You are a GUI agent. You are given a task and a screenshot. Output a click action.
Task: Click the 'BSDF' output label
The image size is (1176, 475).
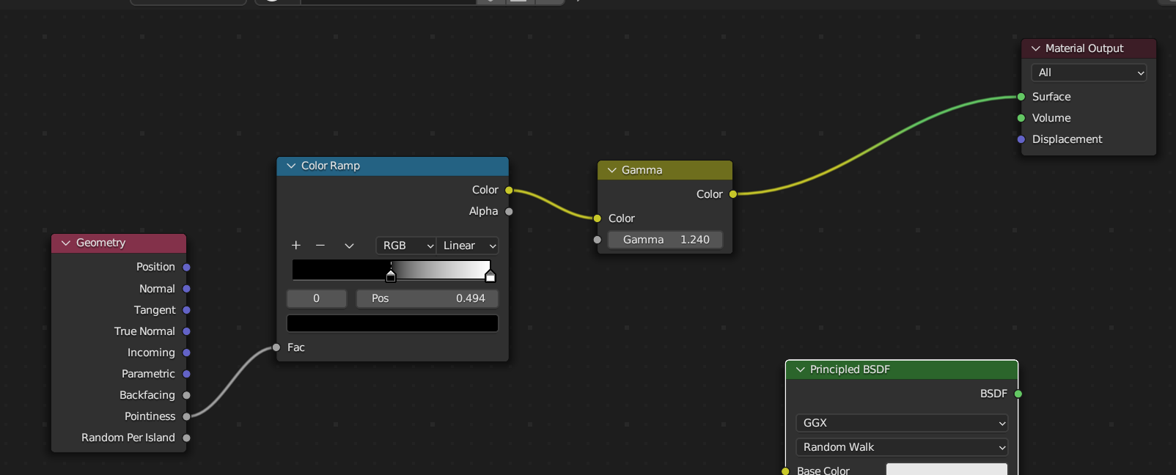[x=993, y=394]
